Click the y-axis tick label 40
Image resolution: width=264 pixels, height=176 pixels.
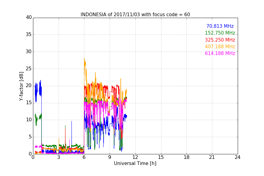29,17
